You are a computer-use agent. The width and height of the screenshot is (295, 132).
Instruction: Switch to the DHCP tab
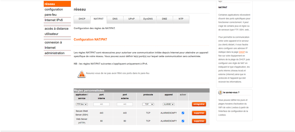[x=82, y=19]
